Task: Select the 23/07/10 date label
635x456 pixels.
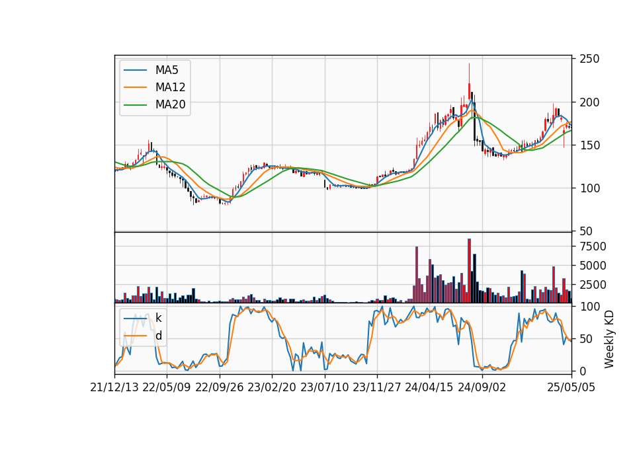Action: [x=324, y=388]
